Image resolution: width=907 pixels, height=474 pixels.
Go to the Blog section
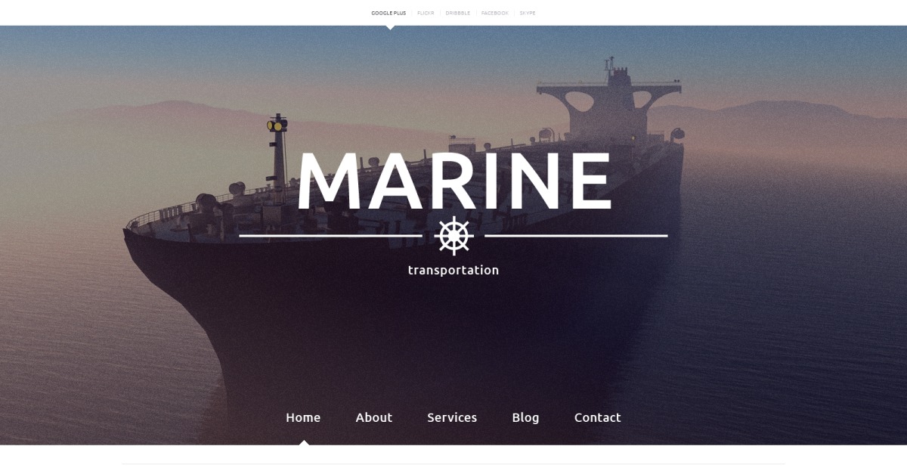(525, 417)
